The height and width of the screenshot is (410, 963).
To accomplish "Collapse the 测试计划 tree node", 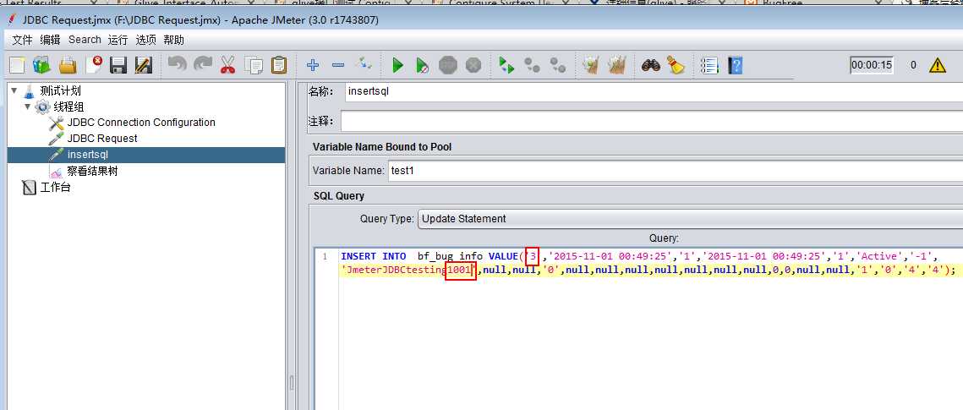I will [14, 90].
